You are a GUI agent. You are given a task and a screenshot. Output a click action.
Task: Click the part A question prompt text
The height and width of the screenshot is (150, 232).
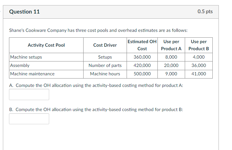point(96,86)
